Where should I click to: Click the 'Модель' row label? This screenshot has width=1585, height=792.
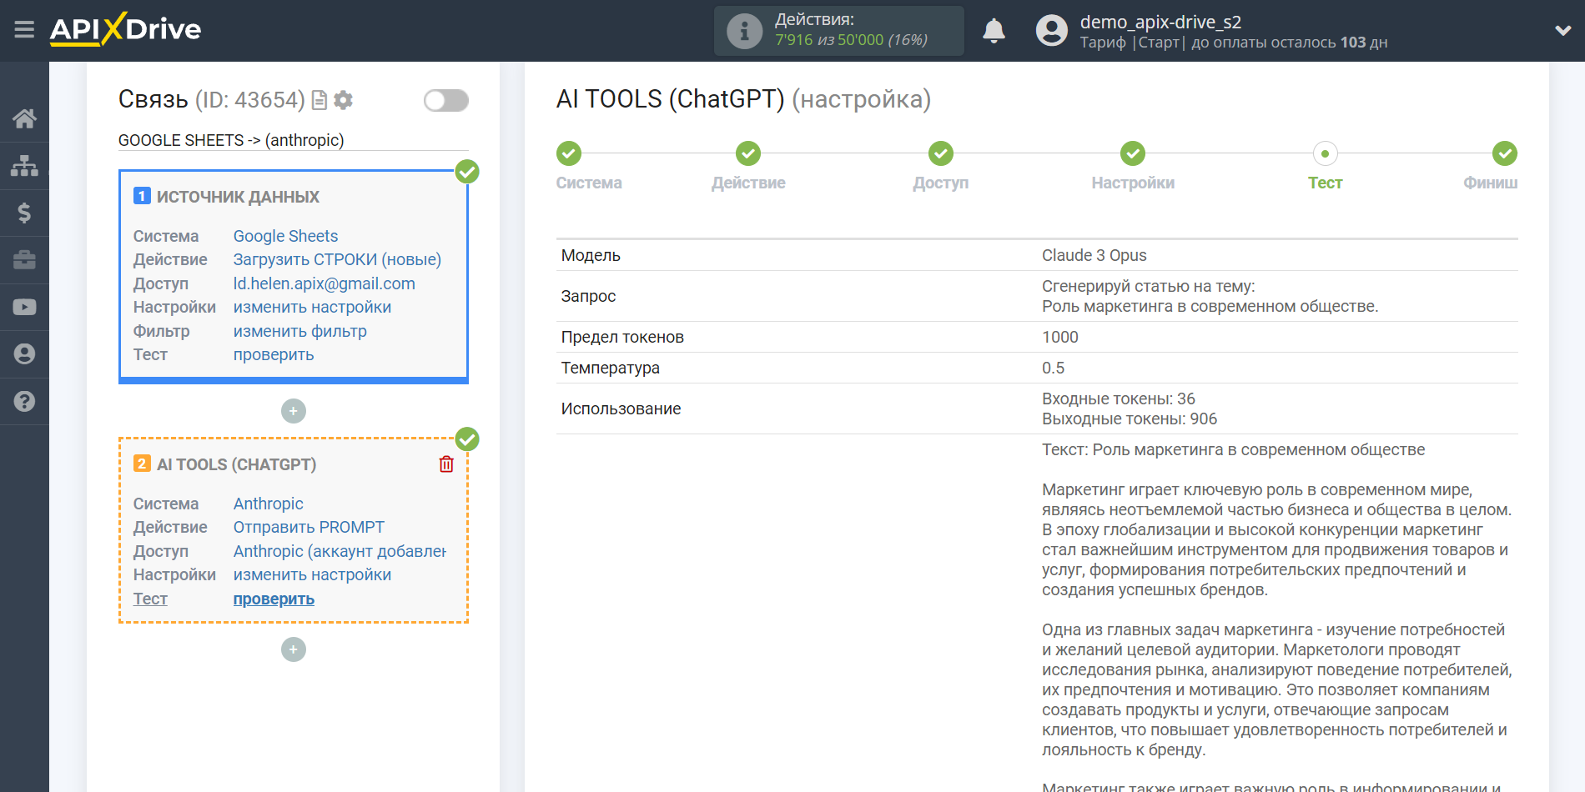(x=591, y=255)
